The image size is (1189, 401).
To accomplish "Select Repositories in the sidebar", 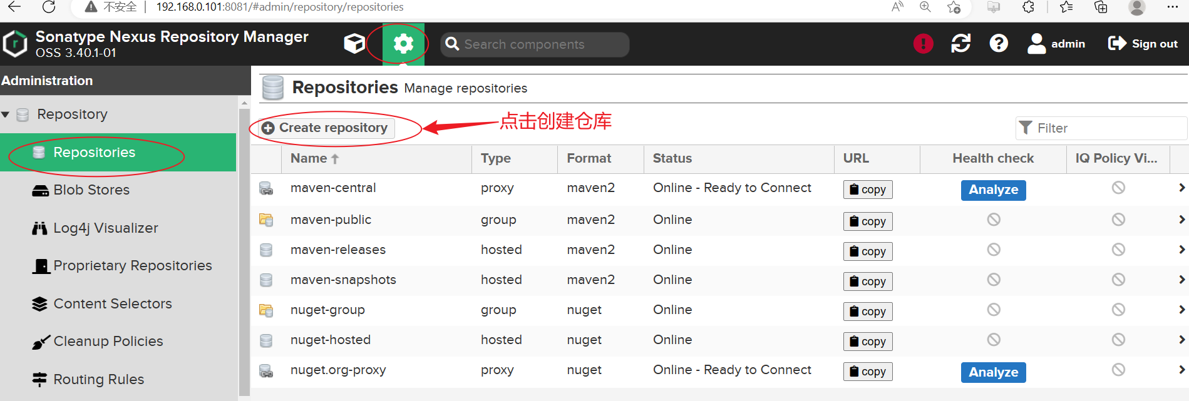I will point(118,153).
